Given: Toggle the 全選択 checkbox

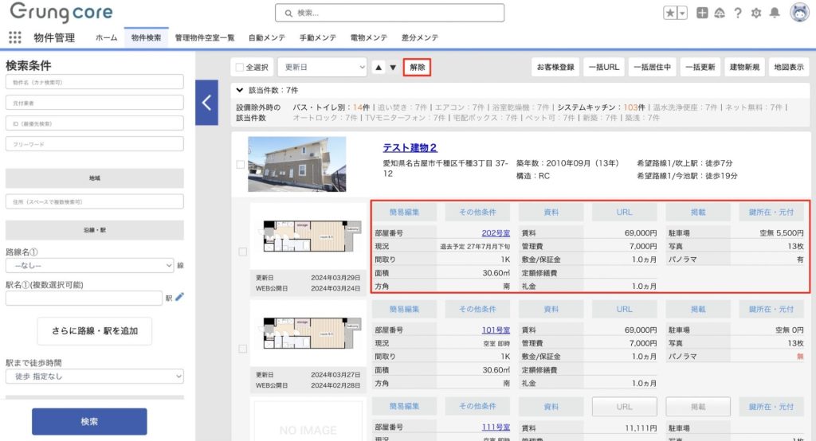Looking at the screenshot, I should tap(240, 68).
